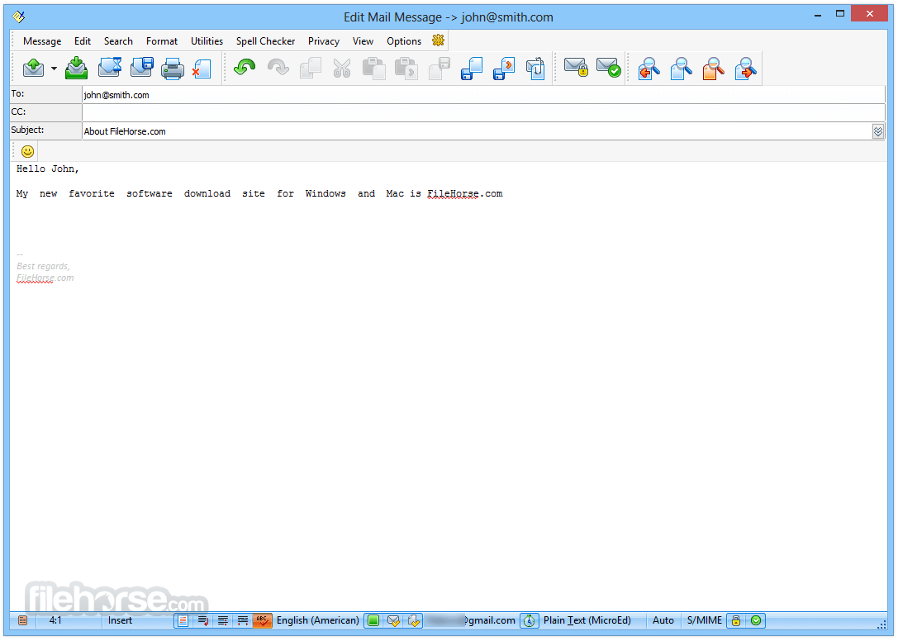Toggle the auto-wrap status bar icon
Viewport: 898px width, 641px height.
pyautogui.click(x=202, y=620)
